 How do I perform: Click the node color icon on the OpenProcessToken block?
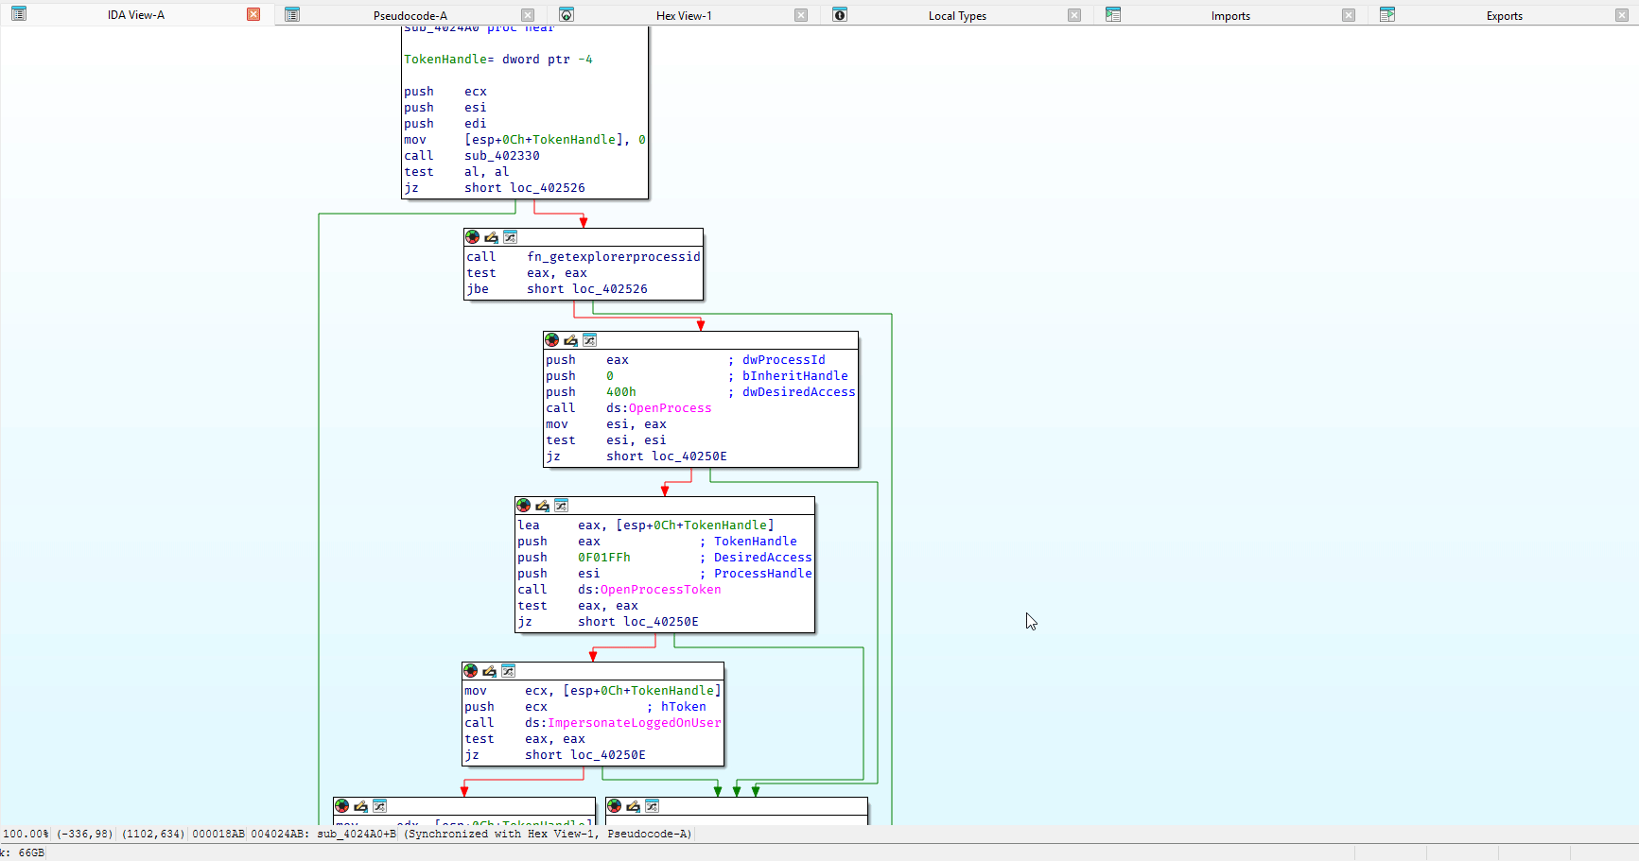(x=524, y=506)
